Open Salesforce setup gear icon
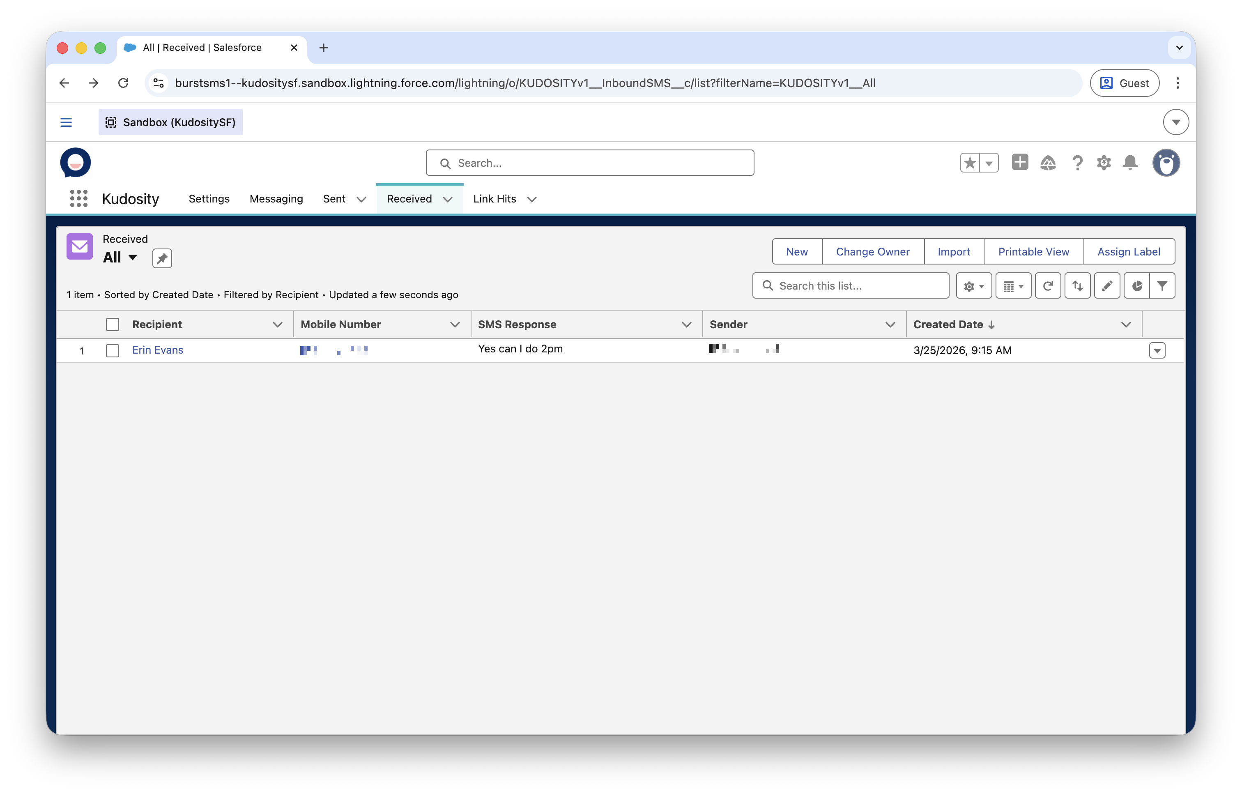 click(1104, 163)
